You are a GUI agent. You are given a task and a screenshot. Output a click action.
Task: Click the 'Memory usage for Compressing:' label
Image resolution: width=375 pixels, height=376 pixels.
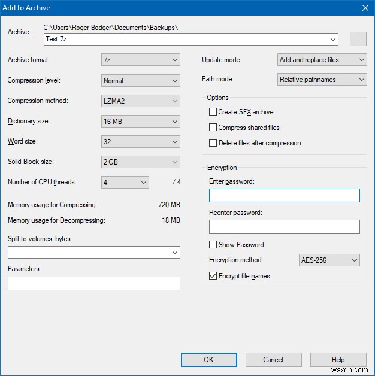pos(53,205)
